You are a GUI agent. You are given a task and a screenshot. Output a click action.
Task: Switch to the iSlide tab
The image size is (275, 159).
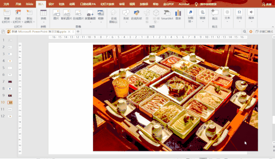pos(29,4)
